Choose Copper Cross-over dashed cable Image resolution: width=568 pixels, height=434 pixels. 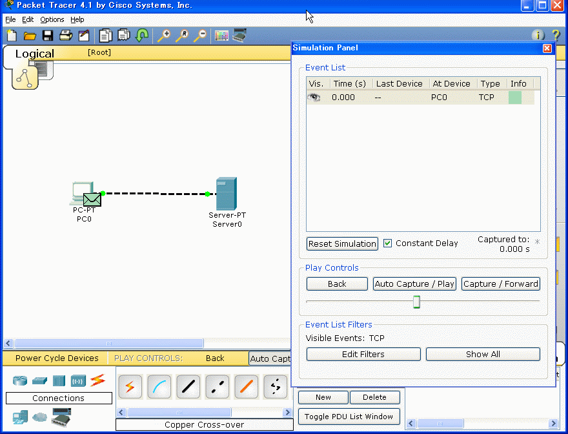coord(218,386)
